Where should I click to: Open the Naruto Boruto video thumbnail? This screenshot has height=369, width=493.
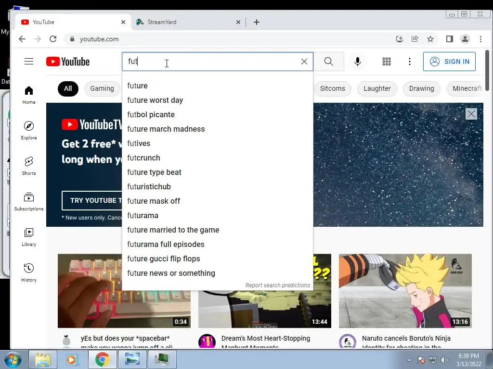coord(405,291)
